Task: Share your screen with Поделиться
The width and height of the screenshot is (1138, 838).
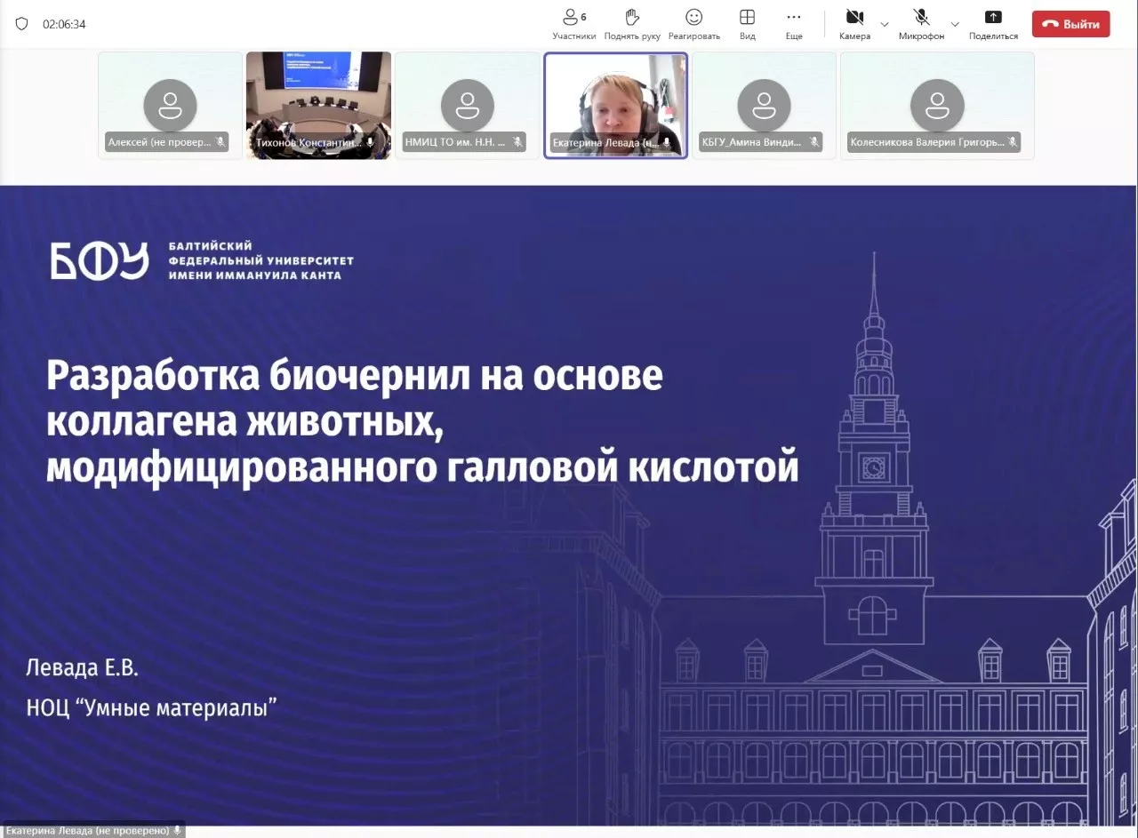Action: pos(993,24)
